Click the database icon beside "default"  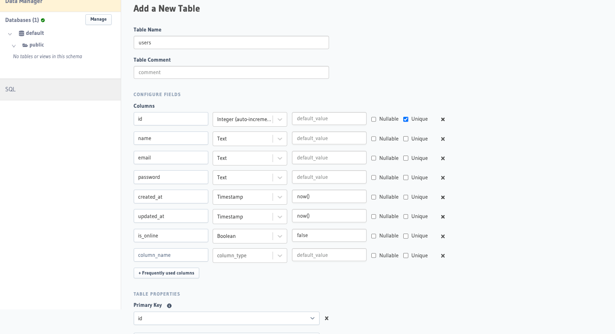click(21, 33)
